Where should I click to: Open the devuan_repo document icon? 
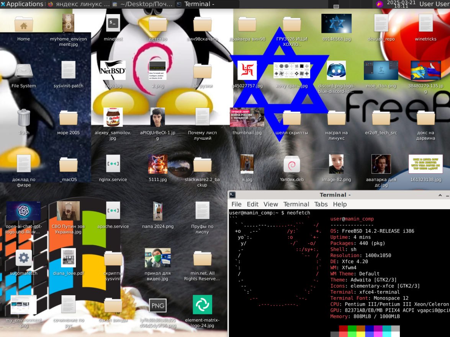coord(381,23)
